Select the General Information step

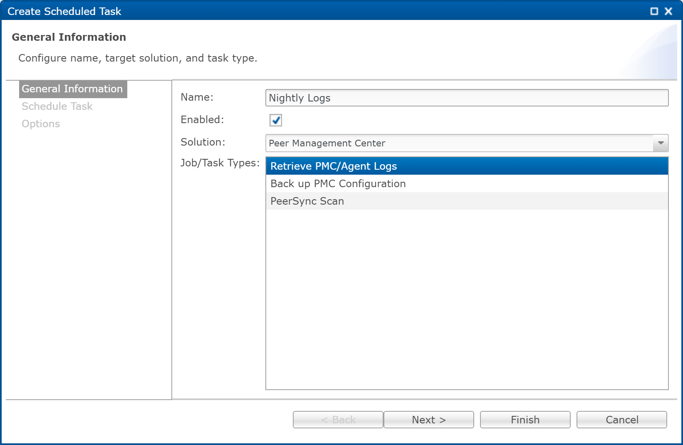point(72,89)
